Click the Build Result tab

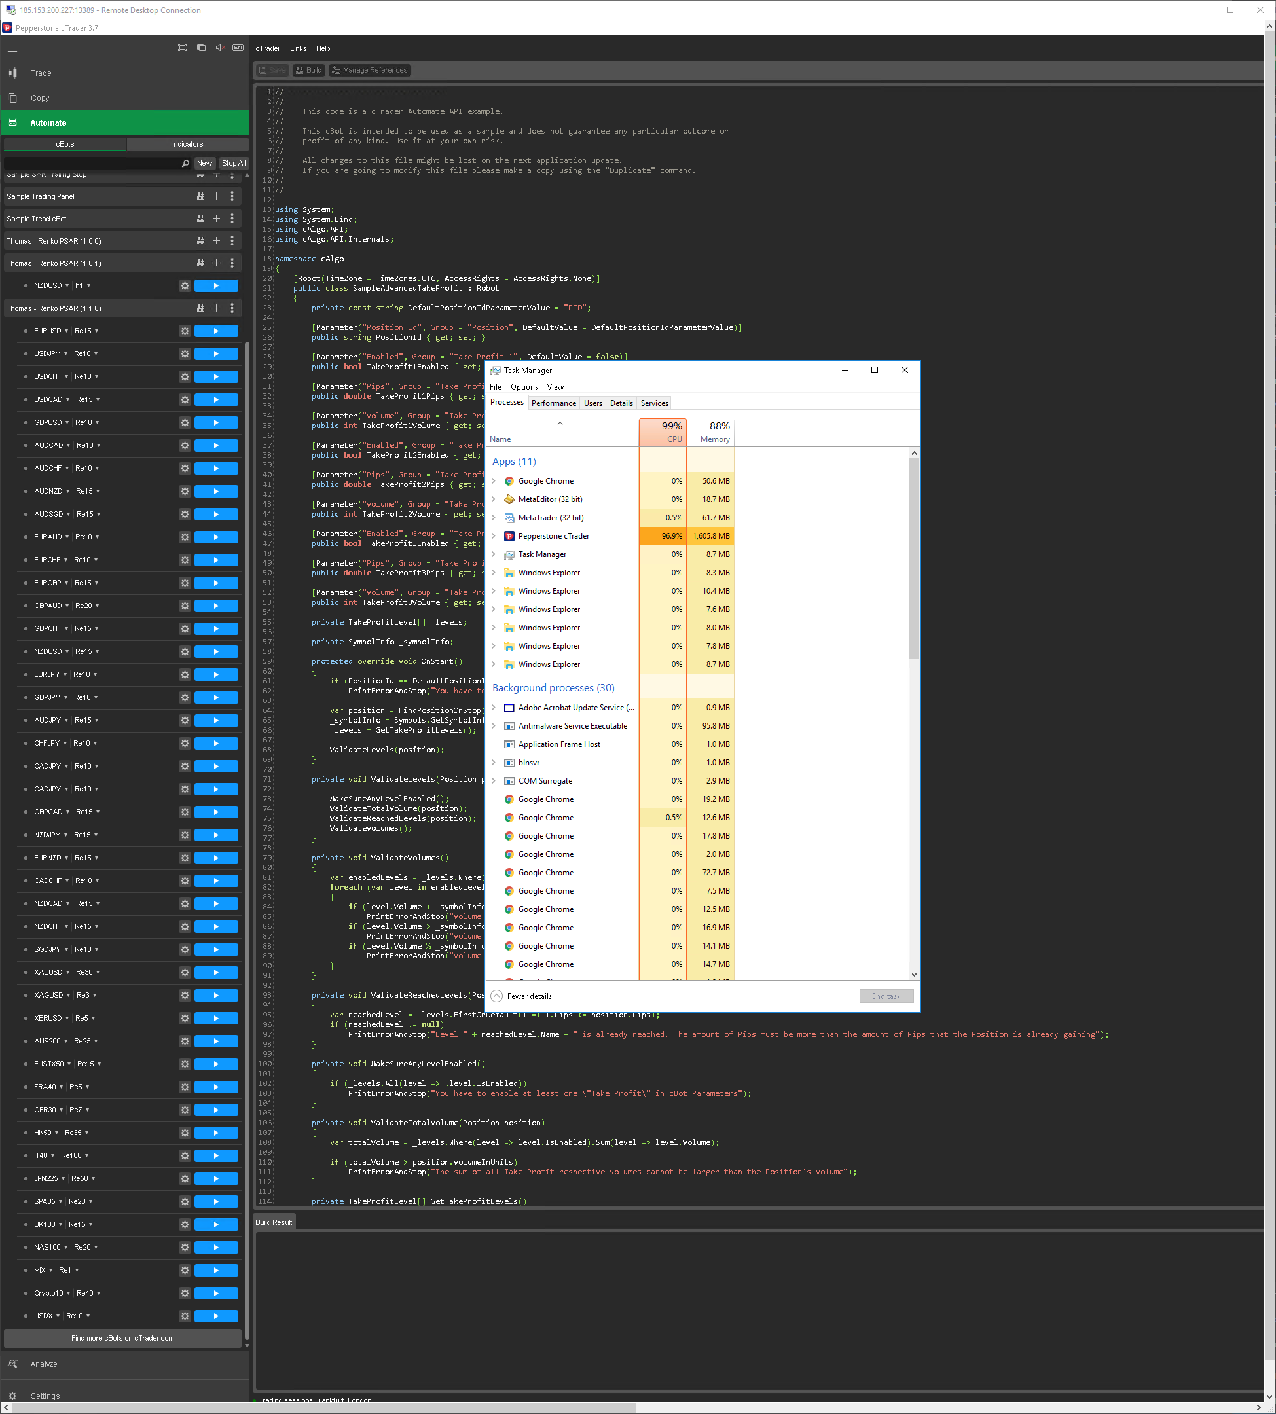coord(274,1222)
